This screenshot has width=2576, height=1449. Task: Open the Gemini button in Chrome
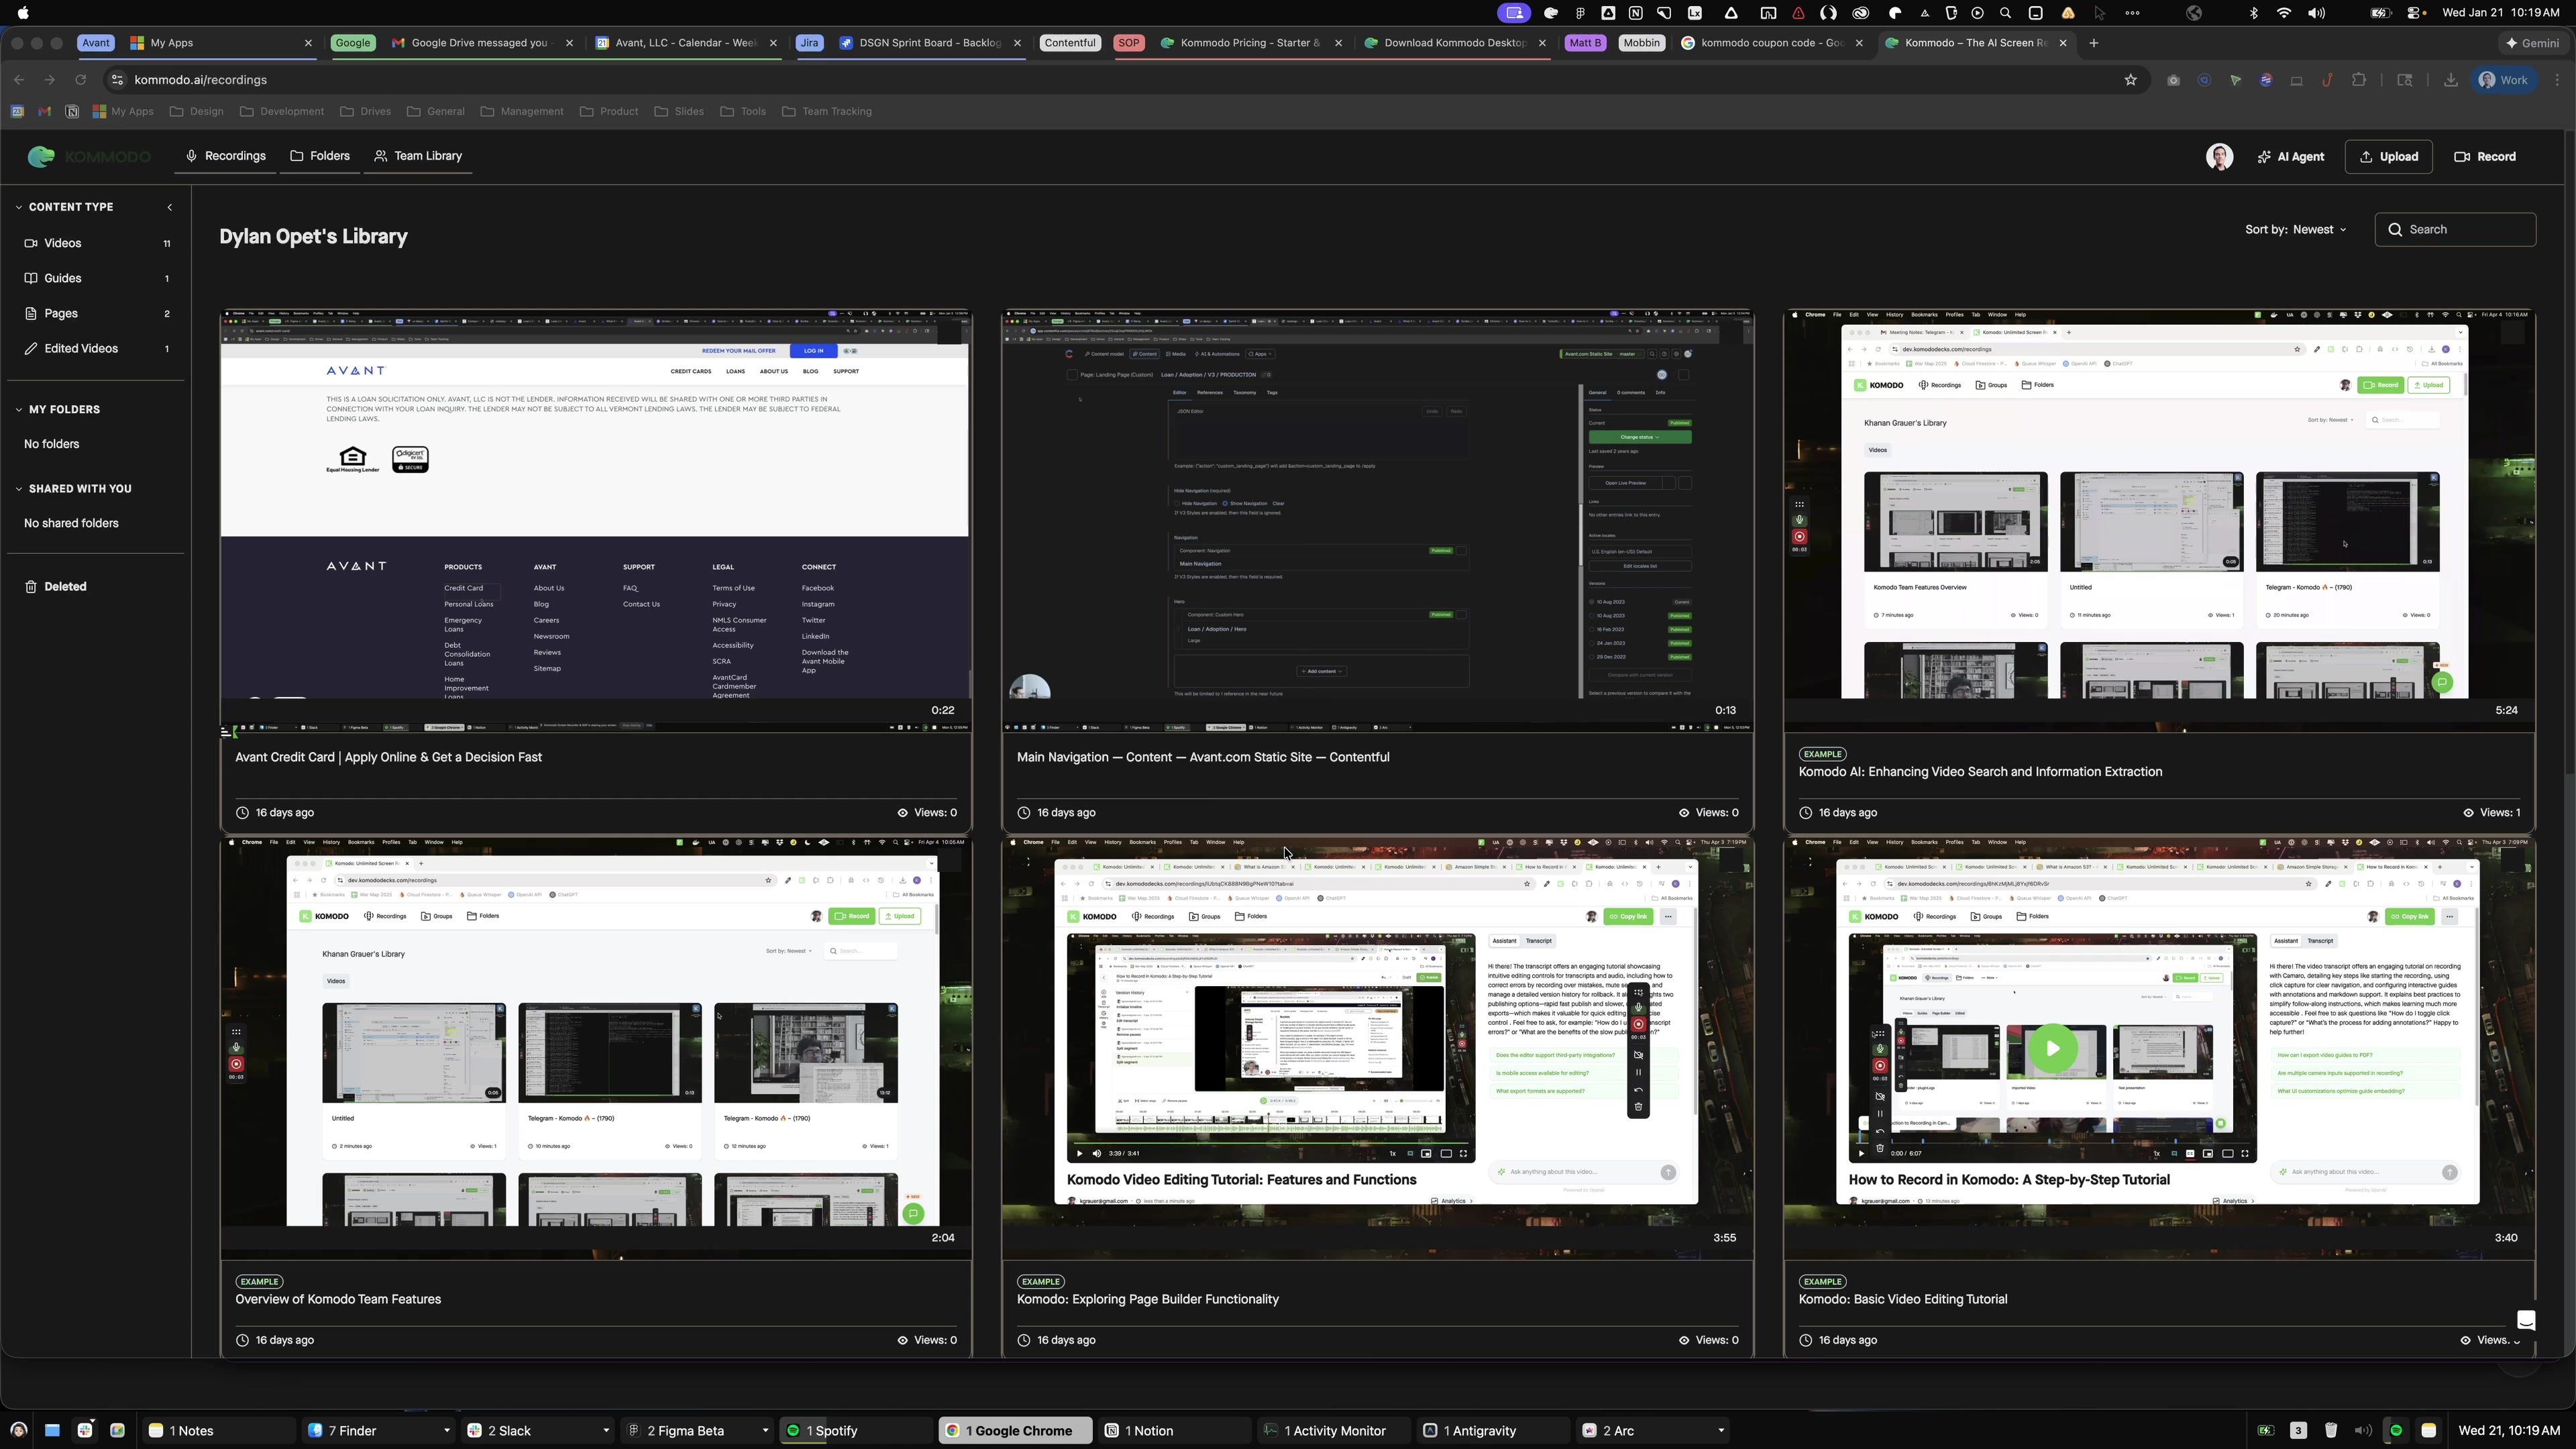click(x=2533, y=43)
